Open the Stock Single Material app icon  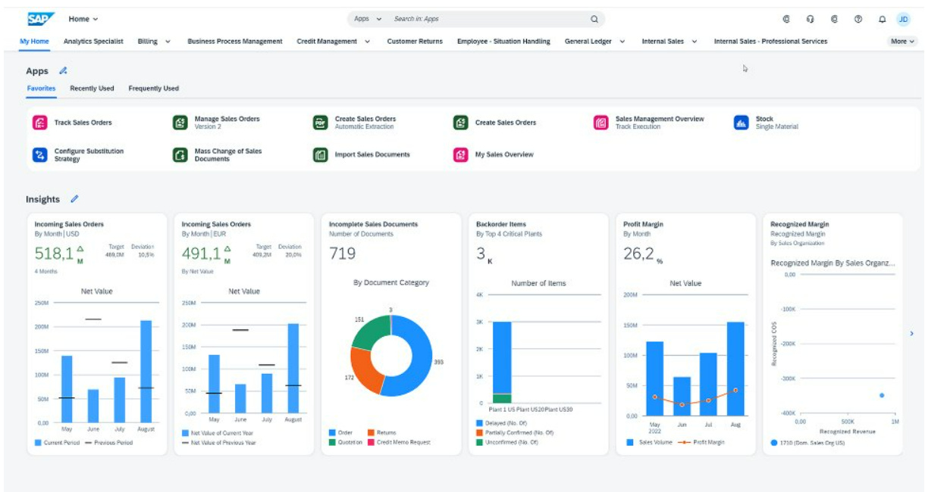pos(741,123)
